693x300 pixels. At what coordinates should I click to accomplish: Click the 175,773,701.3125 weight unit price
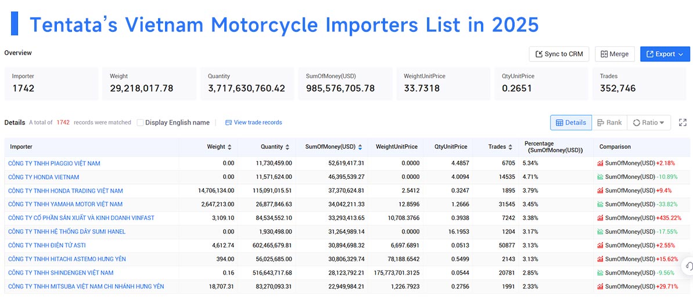click(x=396, y=273)
